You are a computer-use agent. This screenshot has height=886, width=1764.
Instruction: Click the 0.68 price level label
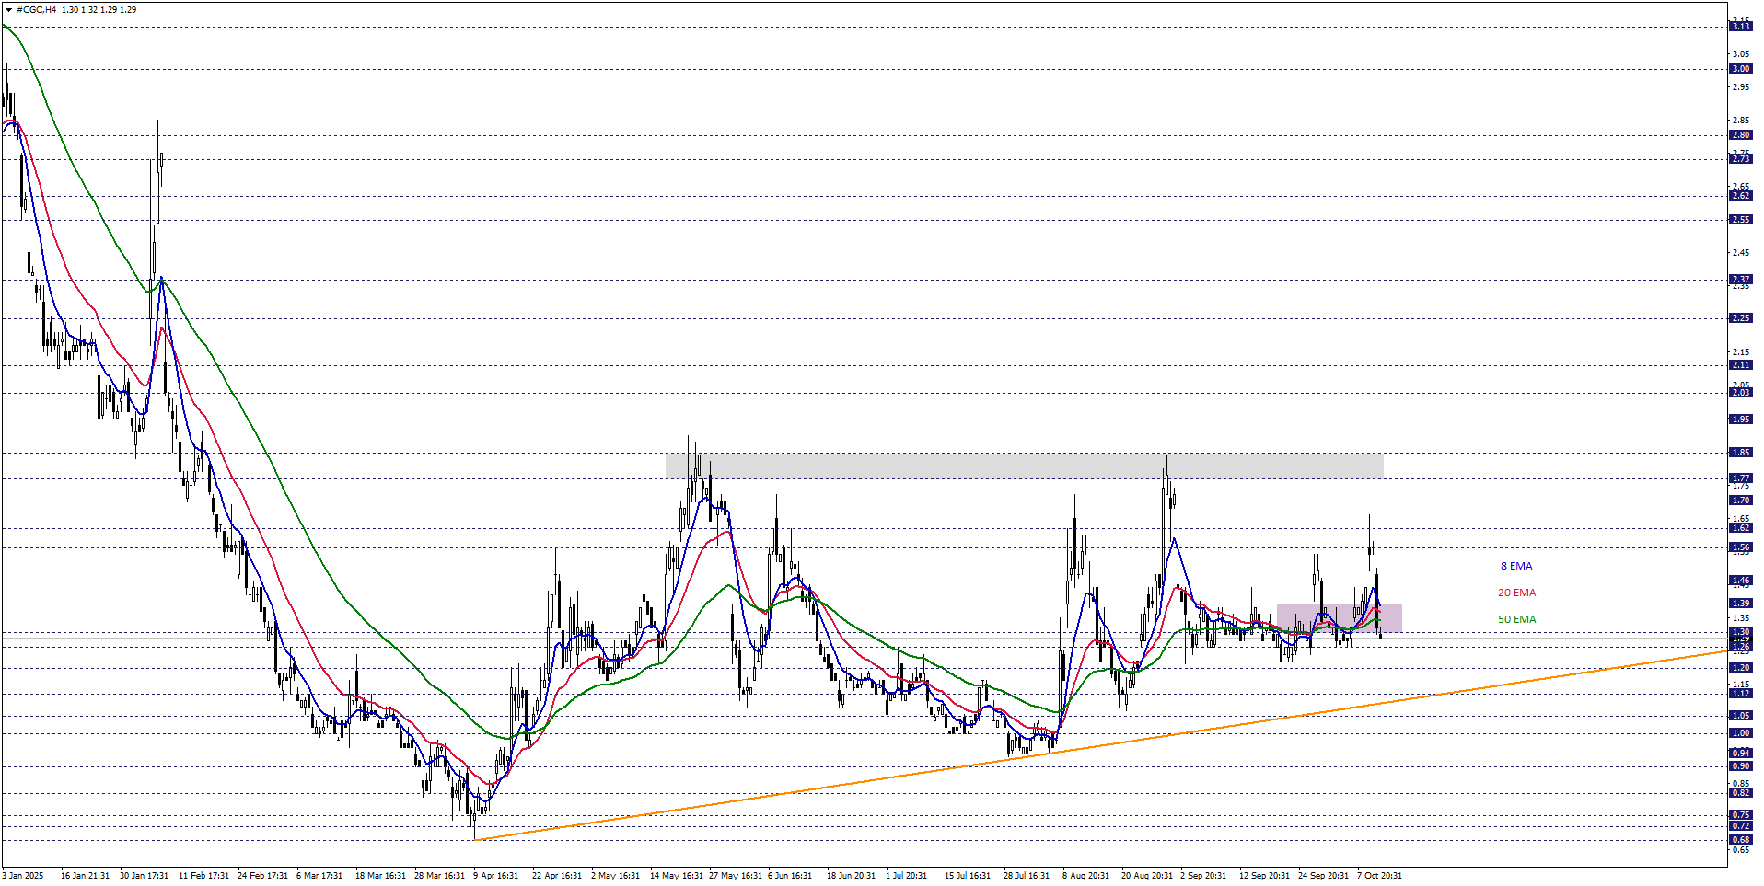pyautogui.click(x=1740, y=839)
